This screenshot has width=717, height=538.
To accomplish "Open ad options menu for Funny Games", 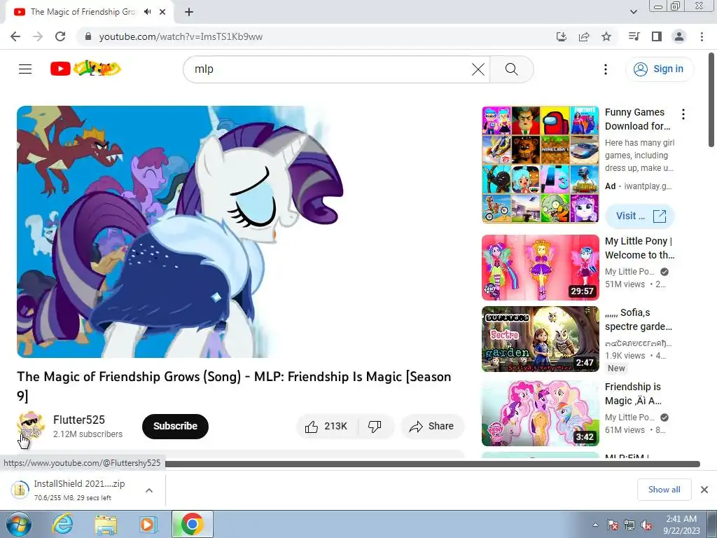I will (x=683, y=114).
